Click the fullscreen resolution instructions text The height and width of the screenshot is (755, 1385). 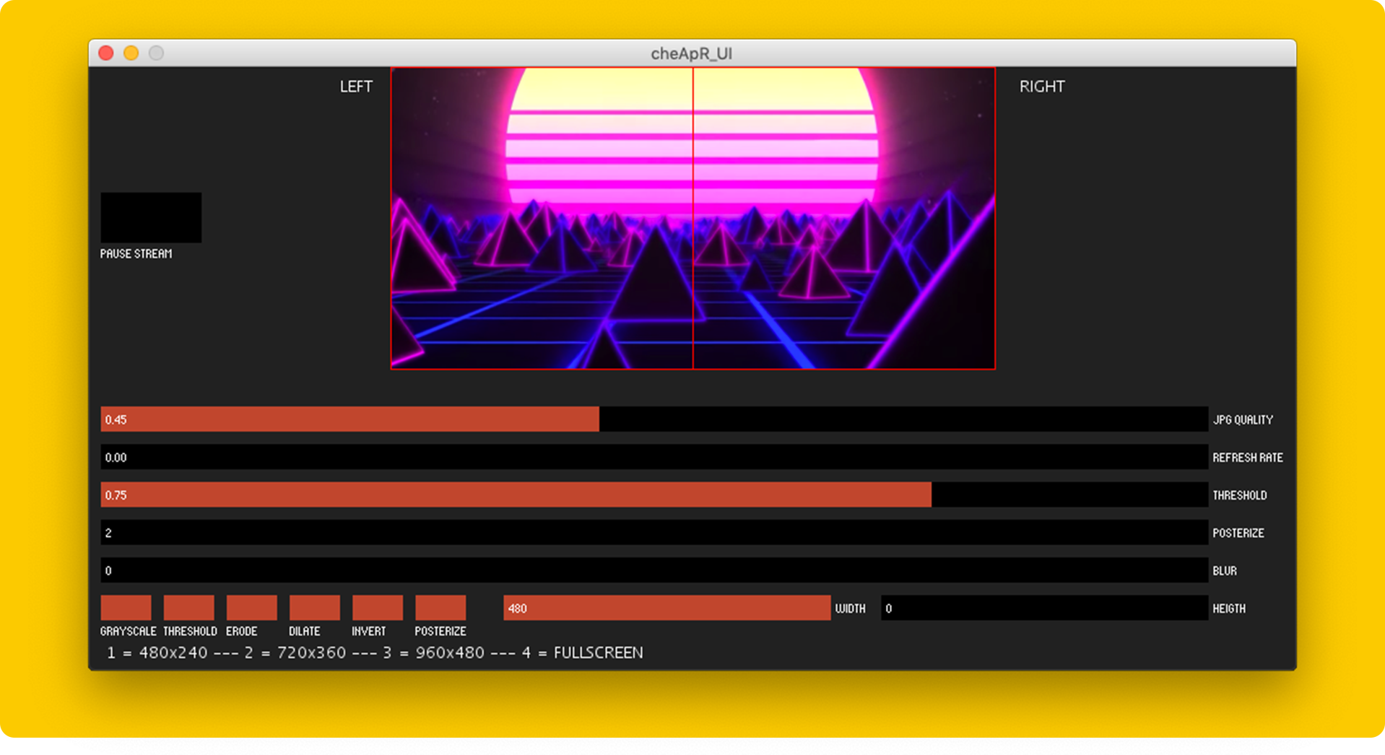(x=374, y=652)
